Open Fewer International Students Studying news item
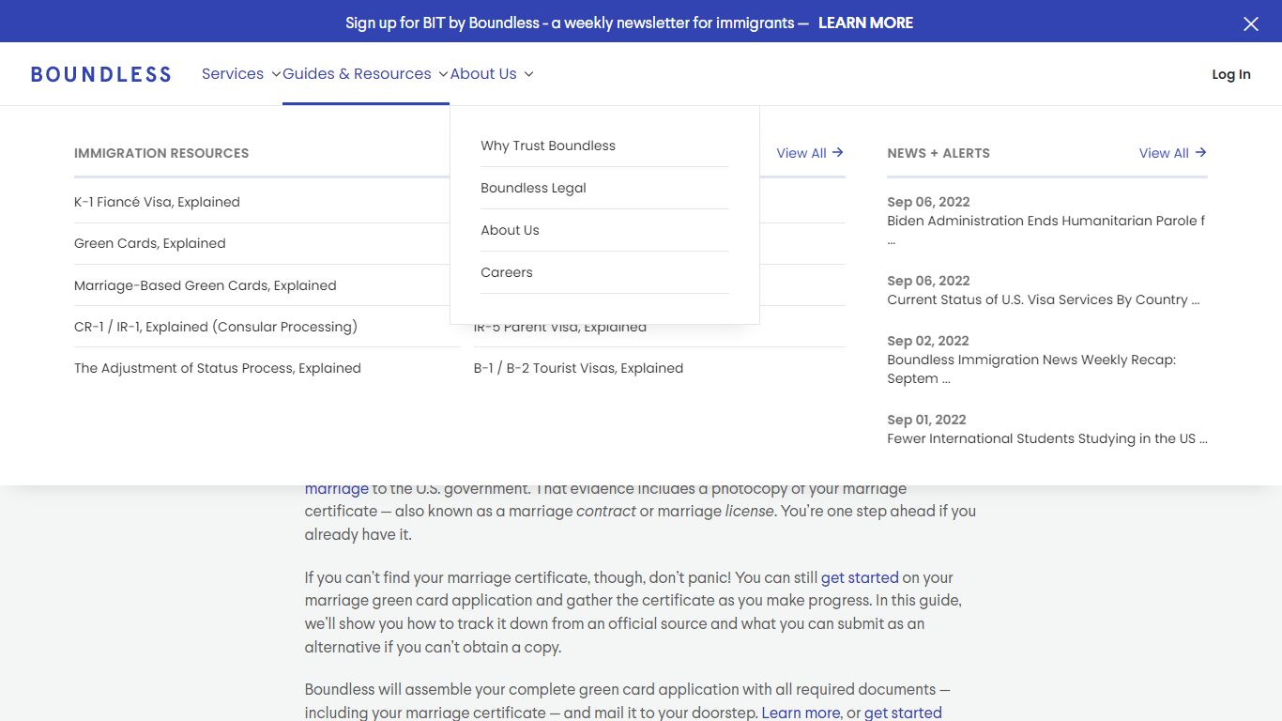 (x=1047, y=438)
